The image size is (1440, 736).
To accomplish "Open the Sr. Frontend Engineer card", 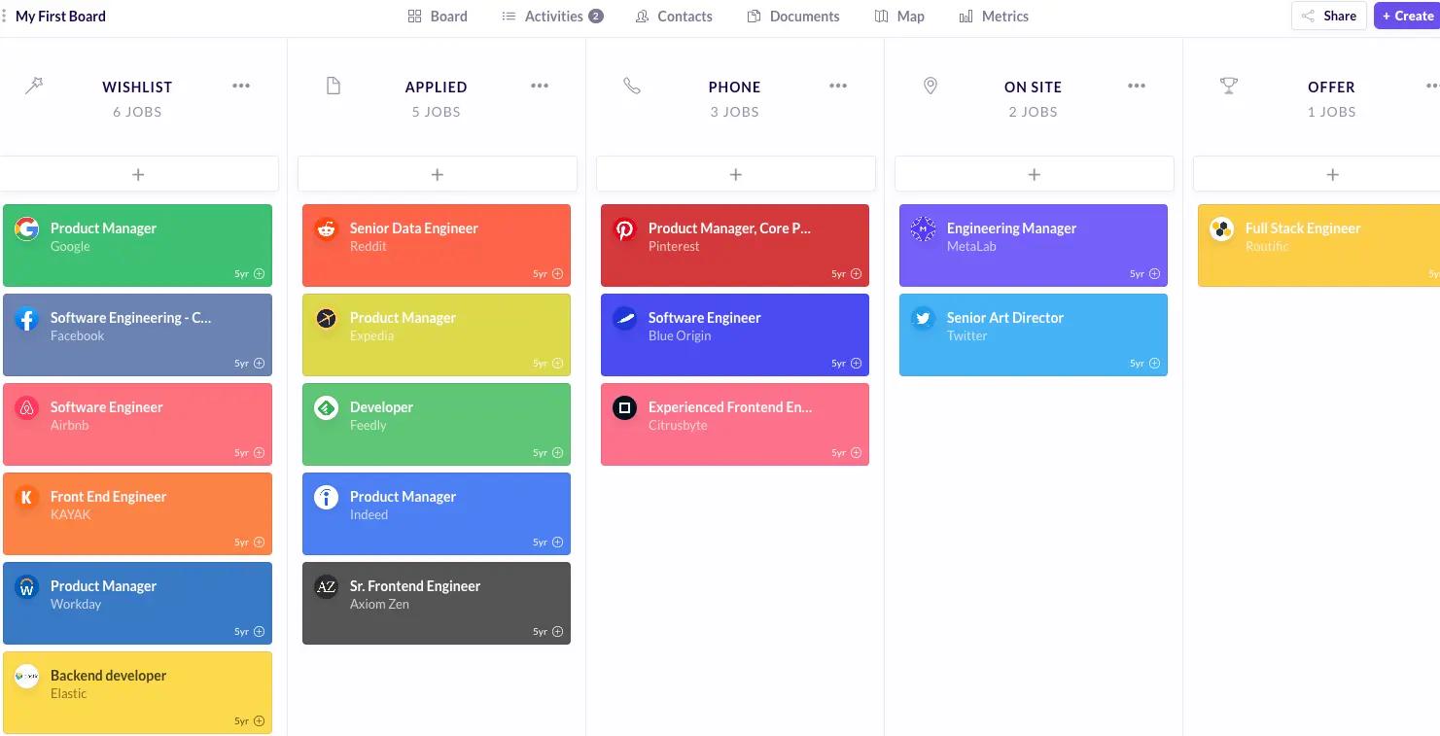I will pyautogui.click(x=437, y=603).
